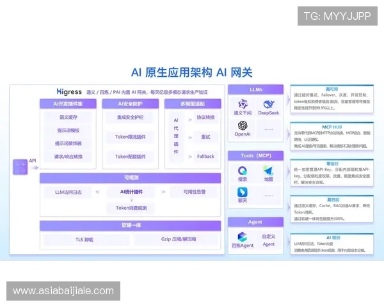Click the ellipsis cell in Tools panel
Screen dimensions: 384x307
click(x=269, y=196)
